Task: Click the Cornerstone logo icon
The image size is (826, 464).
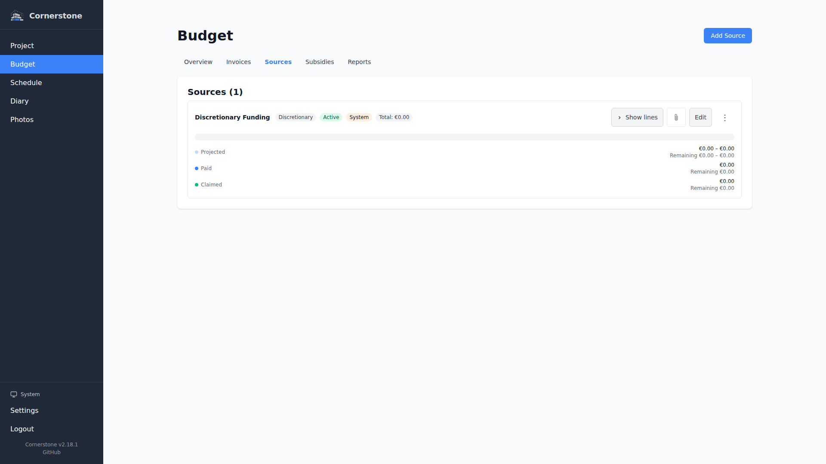Action: 17,15
